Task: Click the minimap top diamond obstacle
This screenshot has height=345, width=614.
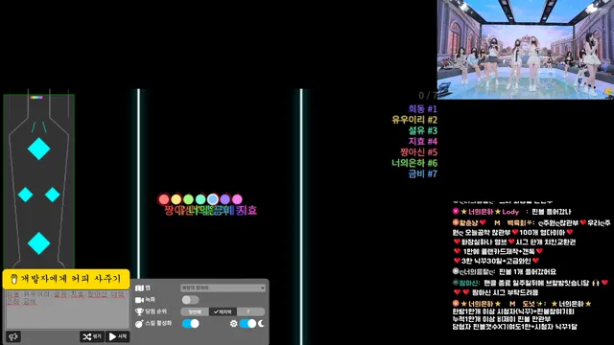Action: [38, 149]
